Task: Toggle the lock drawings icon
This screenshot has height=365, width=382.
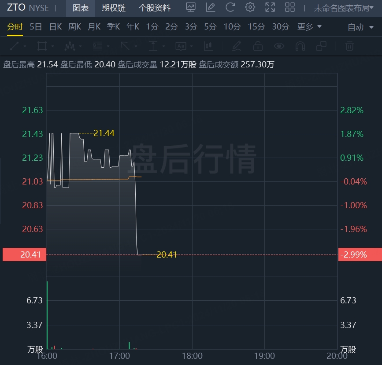Action: coord(258,46)
